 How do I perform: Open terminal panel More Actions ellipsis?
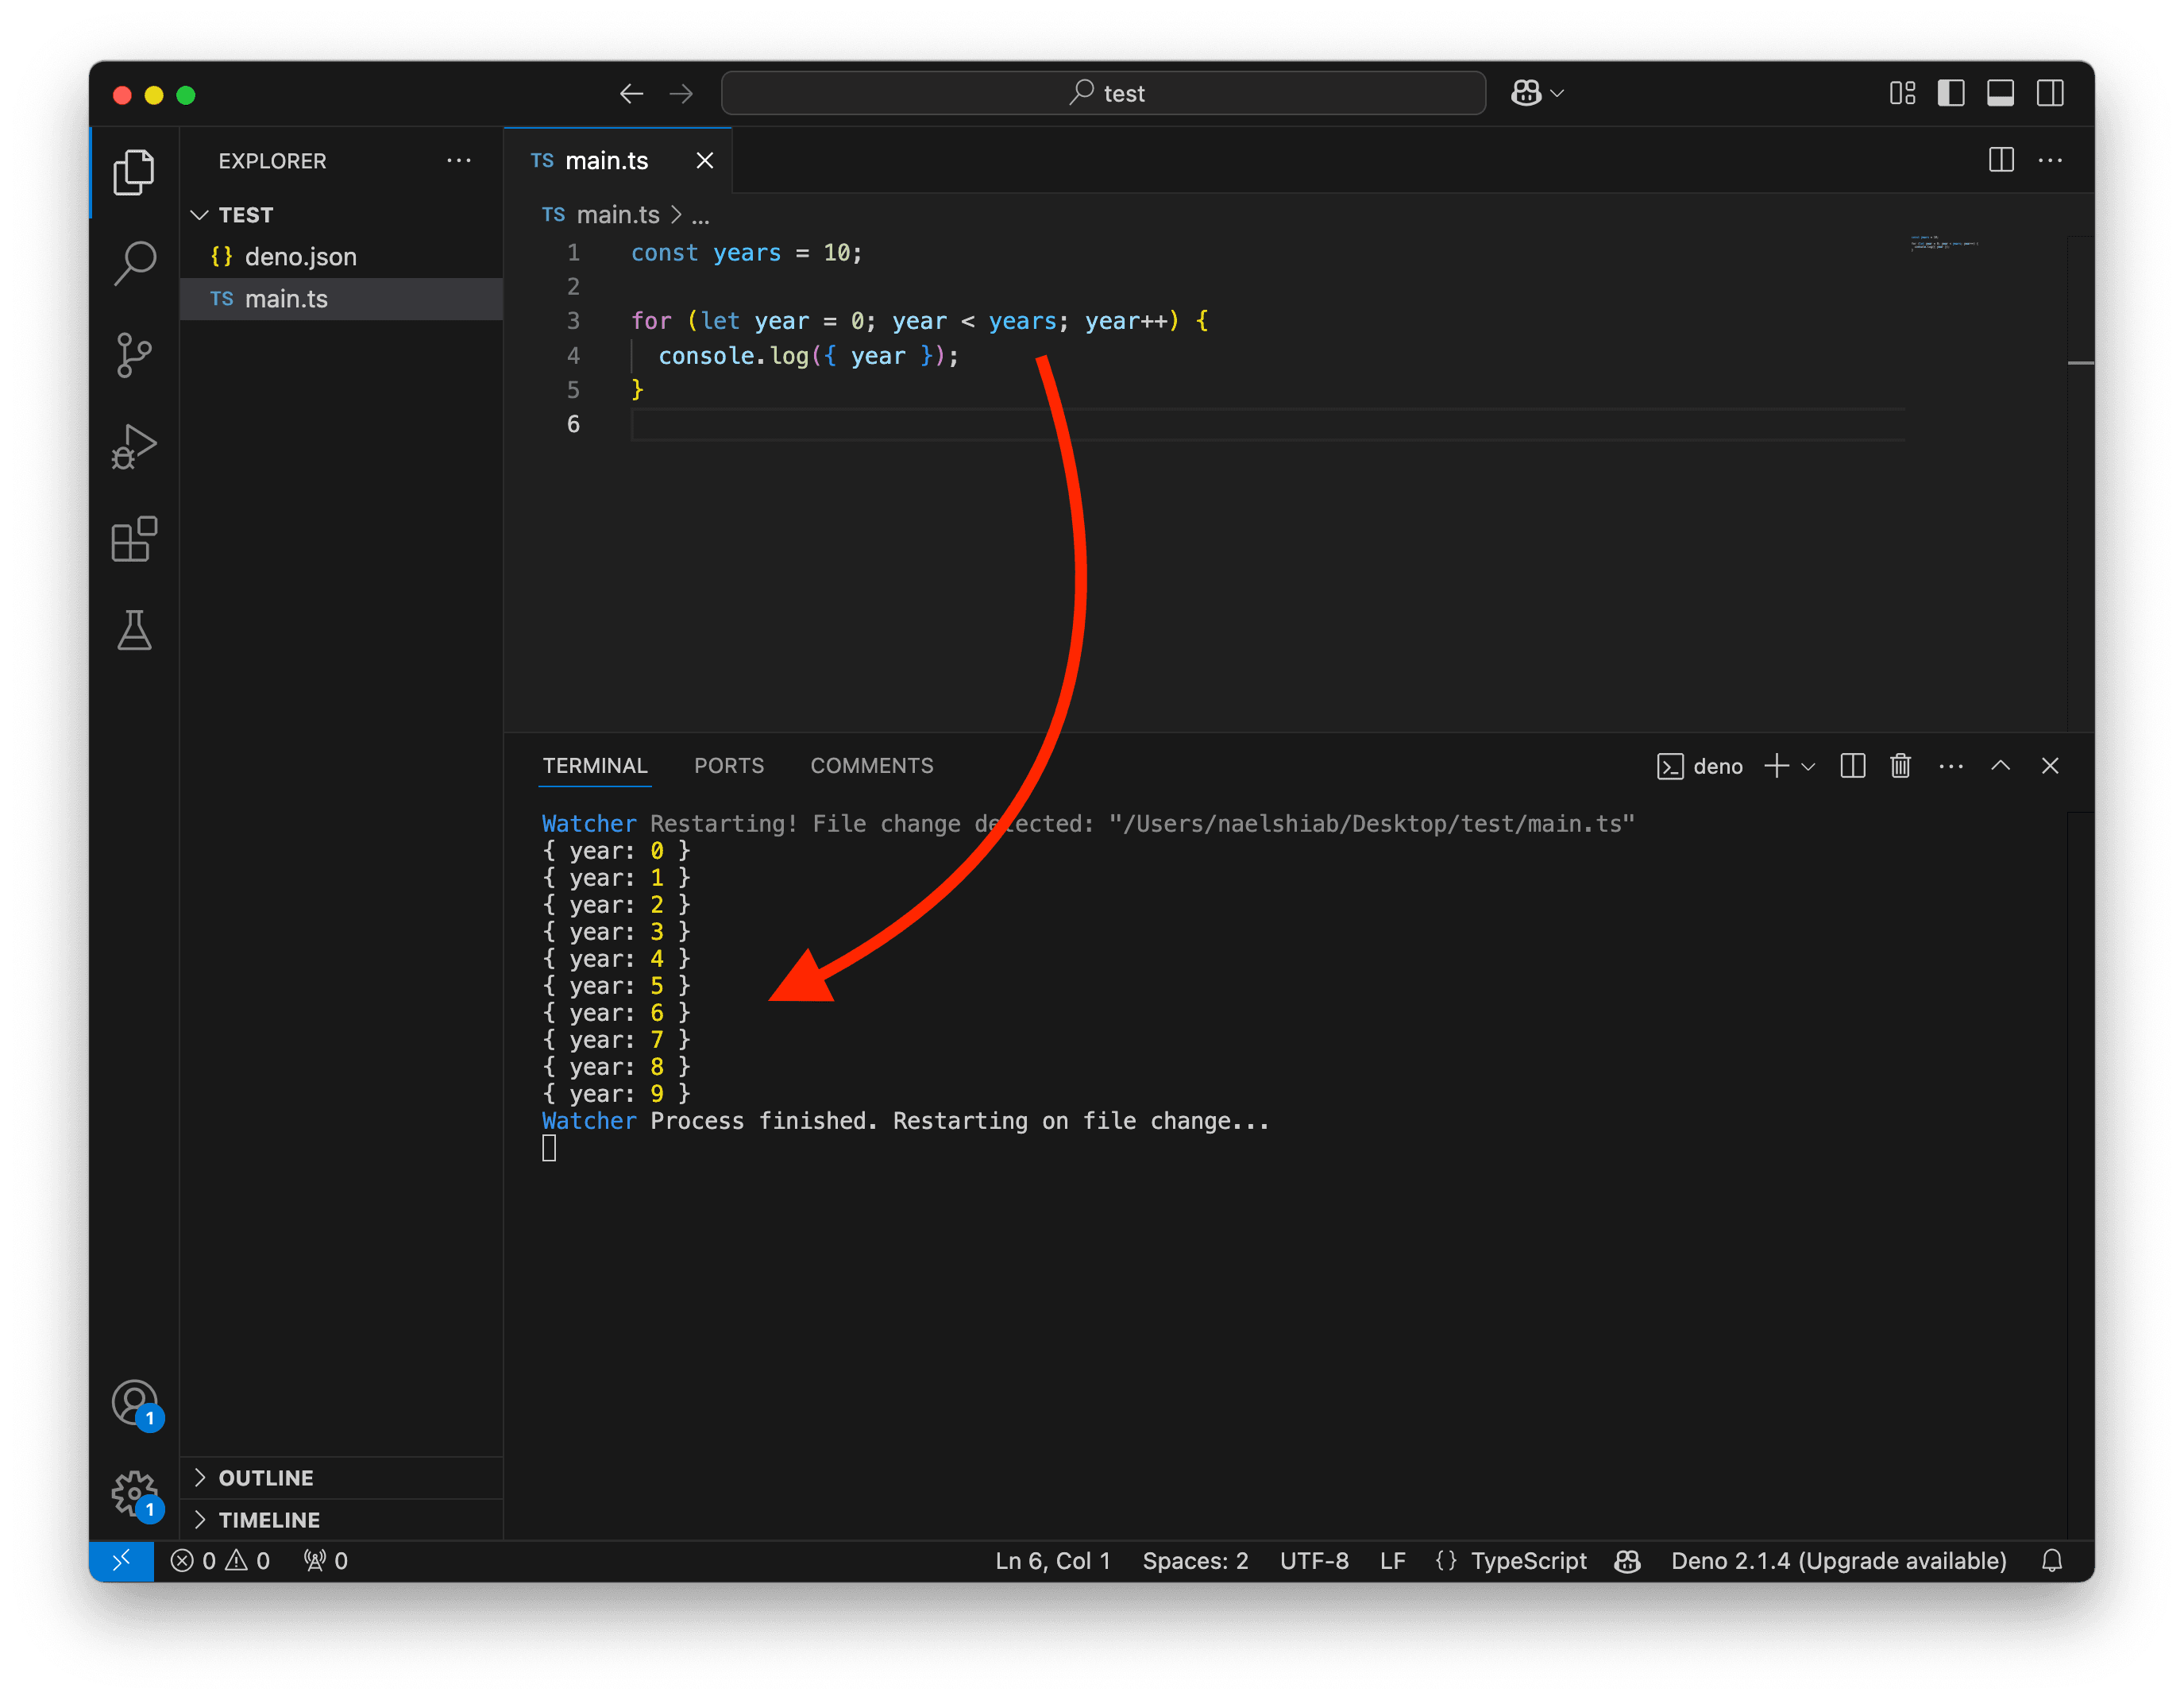[x=1950, y=766]
